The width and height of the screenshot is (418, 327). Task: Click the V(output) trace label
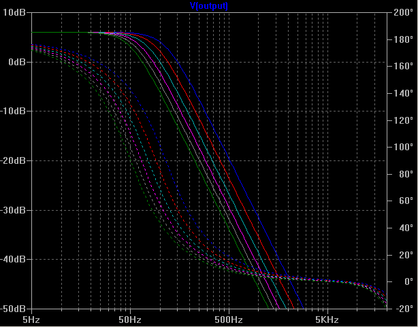[209, 5]
